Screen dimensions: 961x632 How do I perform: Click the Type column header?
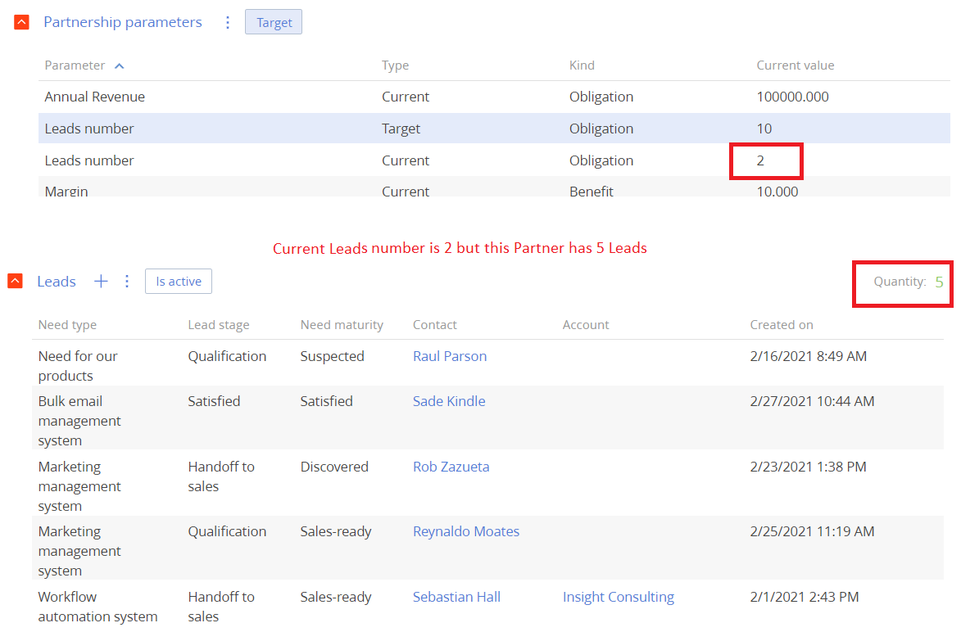tap(396, 65)
